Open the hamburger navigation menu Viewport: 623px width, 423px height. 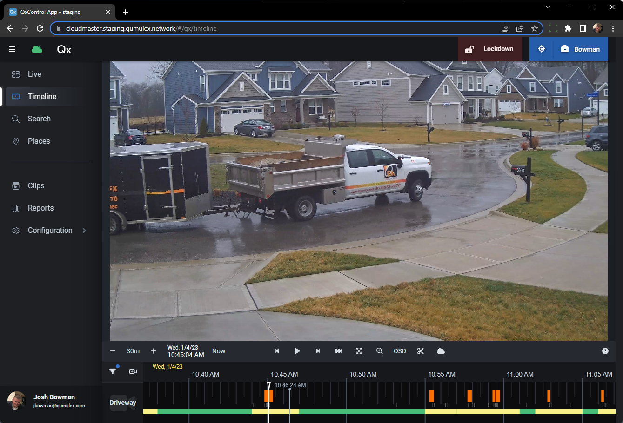click(x=12, y=49)
